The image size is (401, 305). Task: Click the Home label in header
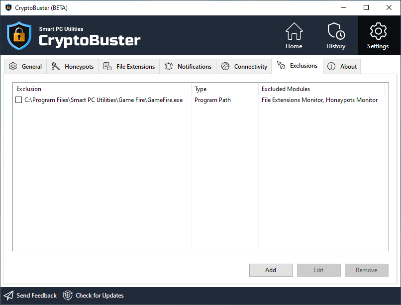pyautogui.click(x=294, y=46)
